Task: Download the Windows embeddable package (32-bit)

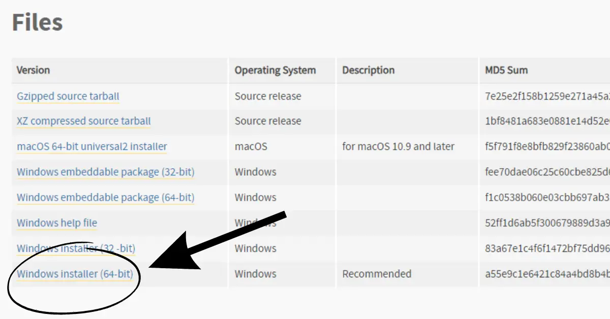Action: click(105, 172)
